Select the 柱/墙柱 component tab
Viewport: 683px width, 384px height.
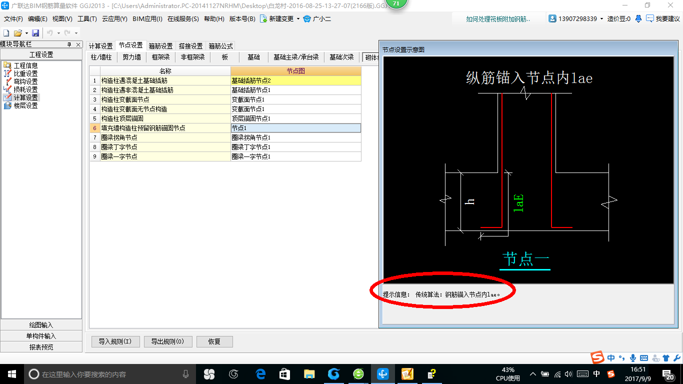point(101,57)
